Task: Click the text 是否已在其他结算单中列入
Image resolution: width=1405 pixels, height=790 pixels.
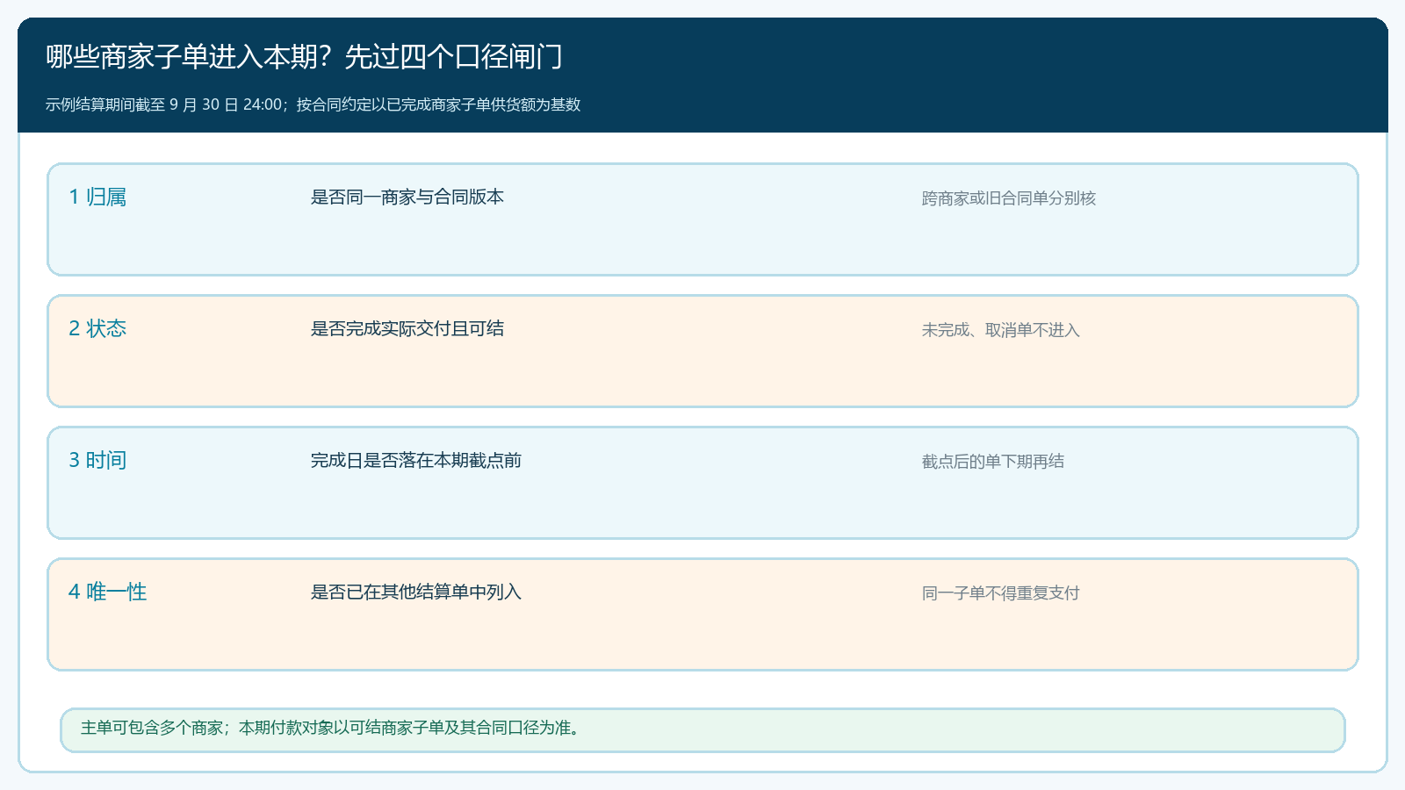Action: click(x=416, y=592)
